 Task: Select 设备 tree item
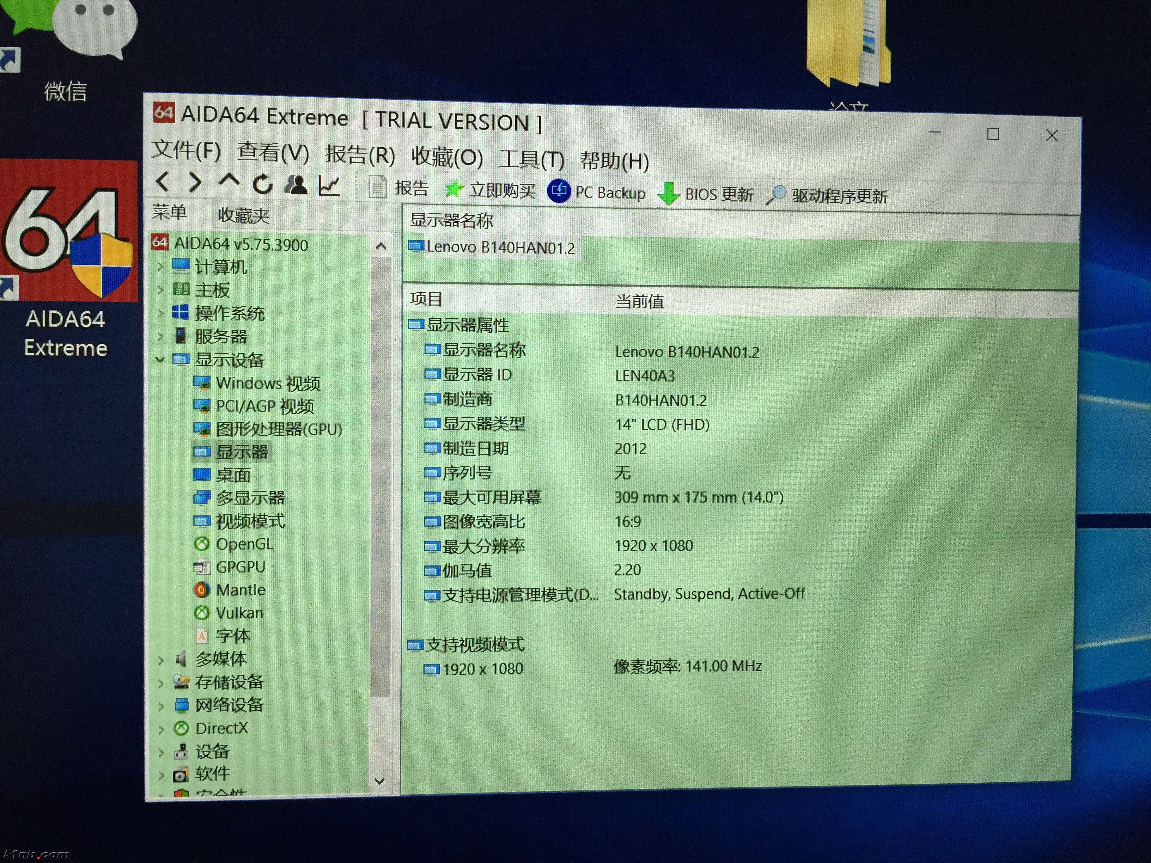click(x=201, y=751)
